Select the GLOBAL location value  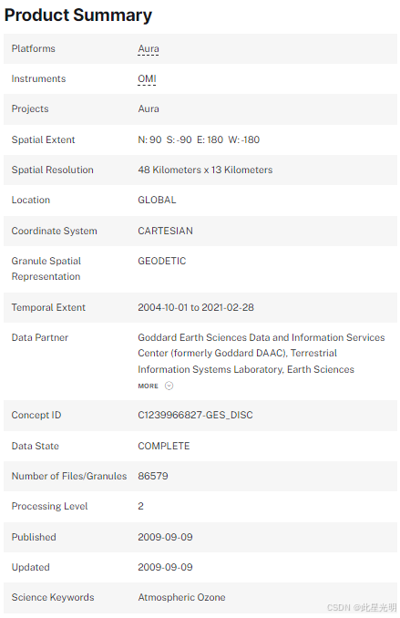(157, 200)
